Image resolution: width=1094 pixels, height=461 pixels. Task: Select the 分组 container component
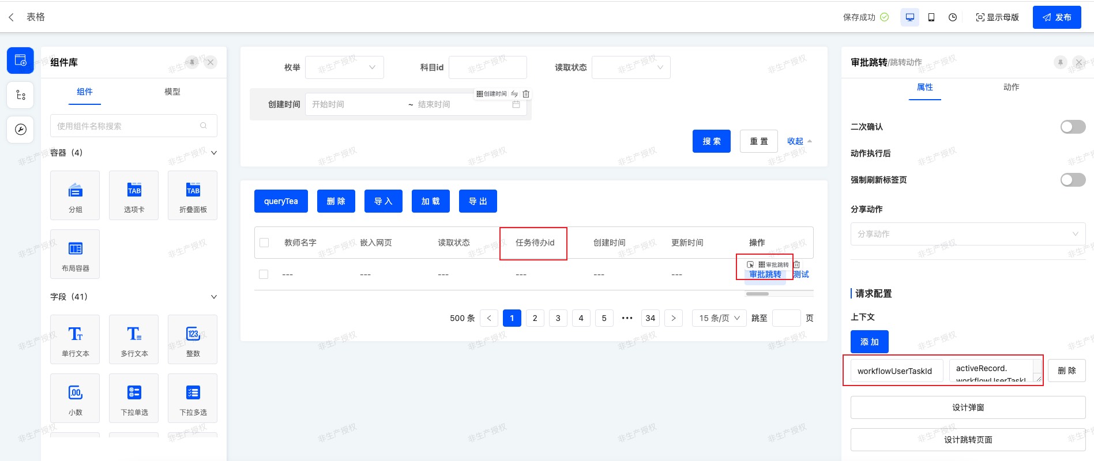coord(75,195)
